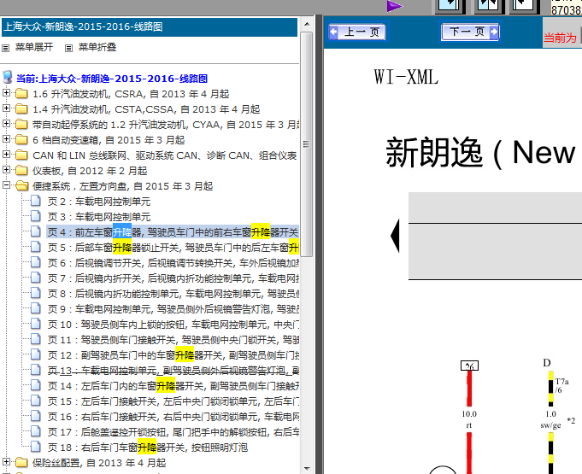Expand 带自动起停系统的 1.2 升 CYAA folder

(6, 124)
